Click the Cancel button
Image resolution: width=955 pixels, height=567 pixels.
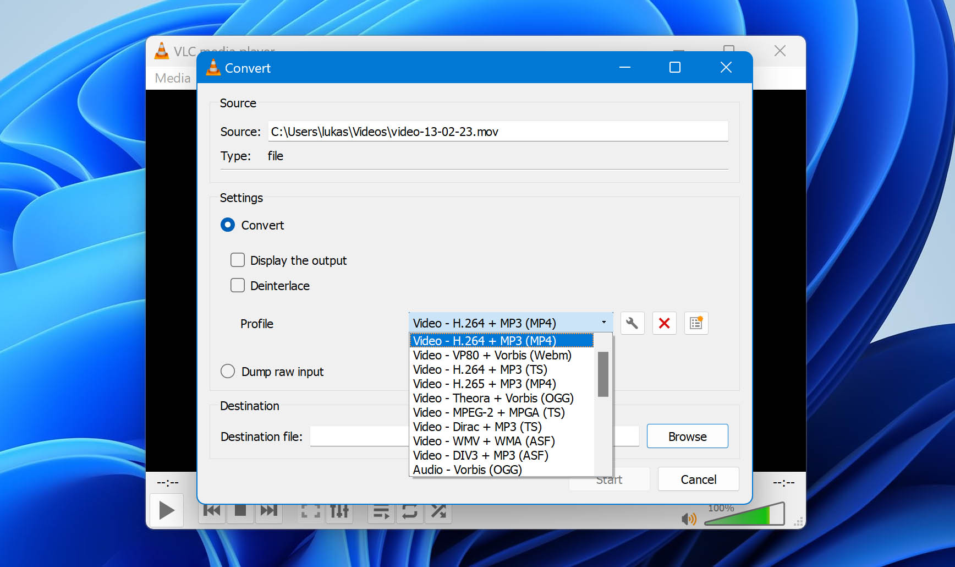point(698,479)
